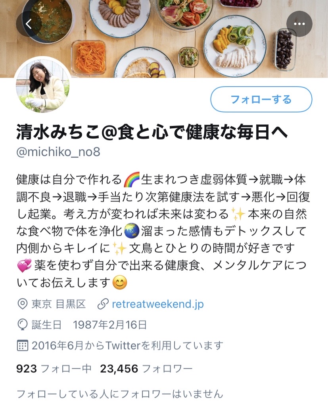
Task: Click the birthday balloon icon
Action: pyautogui.click(x=22, y=325)
